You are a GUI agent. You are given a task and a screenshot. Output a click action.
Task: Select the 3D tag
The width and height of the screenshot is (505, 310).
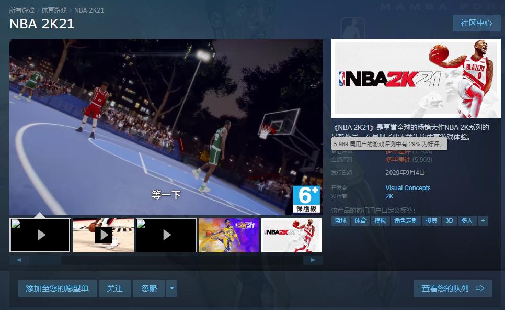click(449, 220)
